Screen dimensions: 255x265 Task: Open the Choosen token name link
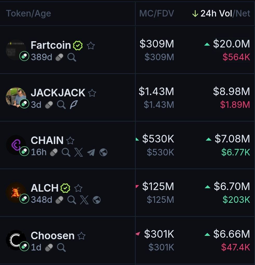tap(52, 236)
